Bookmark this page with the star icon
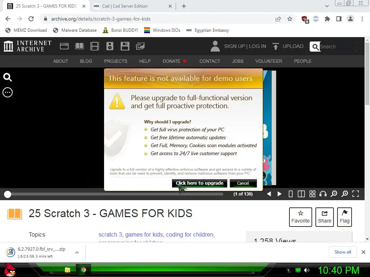Image resolution: width=370 pixels, height=277 pixels. (x=290, y=19)
